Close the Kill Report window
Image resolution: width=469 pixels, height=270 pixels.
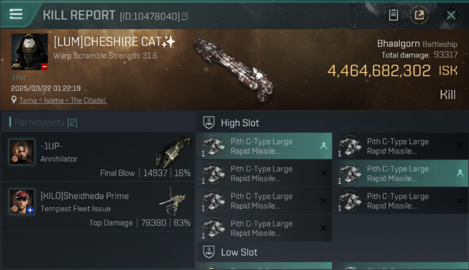point(451,15)
